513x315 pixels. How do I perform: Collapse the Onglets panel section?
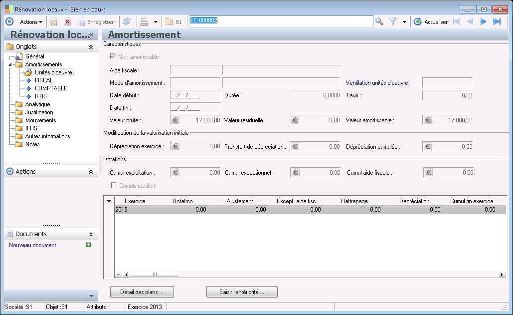click(91, 47)
